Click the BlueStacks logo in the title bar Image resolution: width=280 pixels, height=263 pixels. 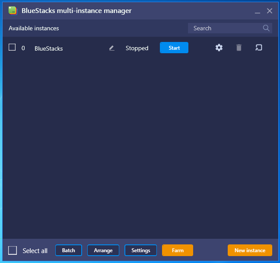[13, 10]
